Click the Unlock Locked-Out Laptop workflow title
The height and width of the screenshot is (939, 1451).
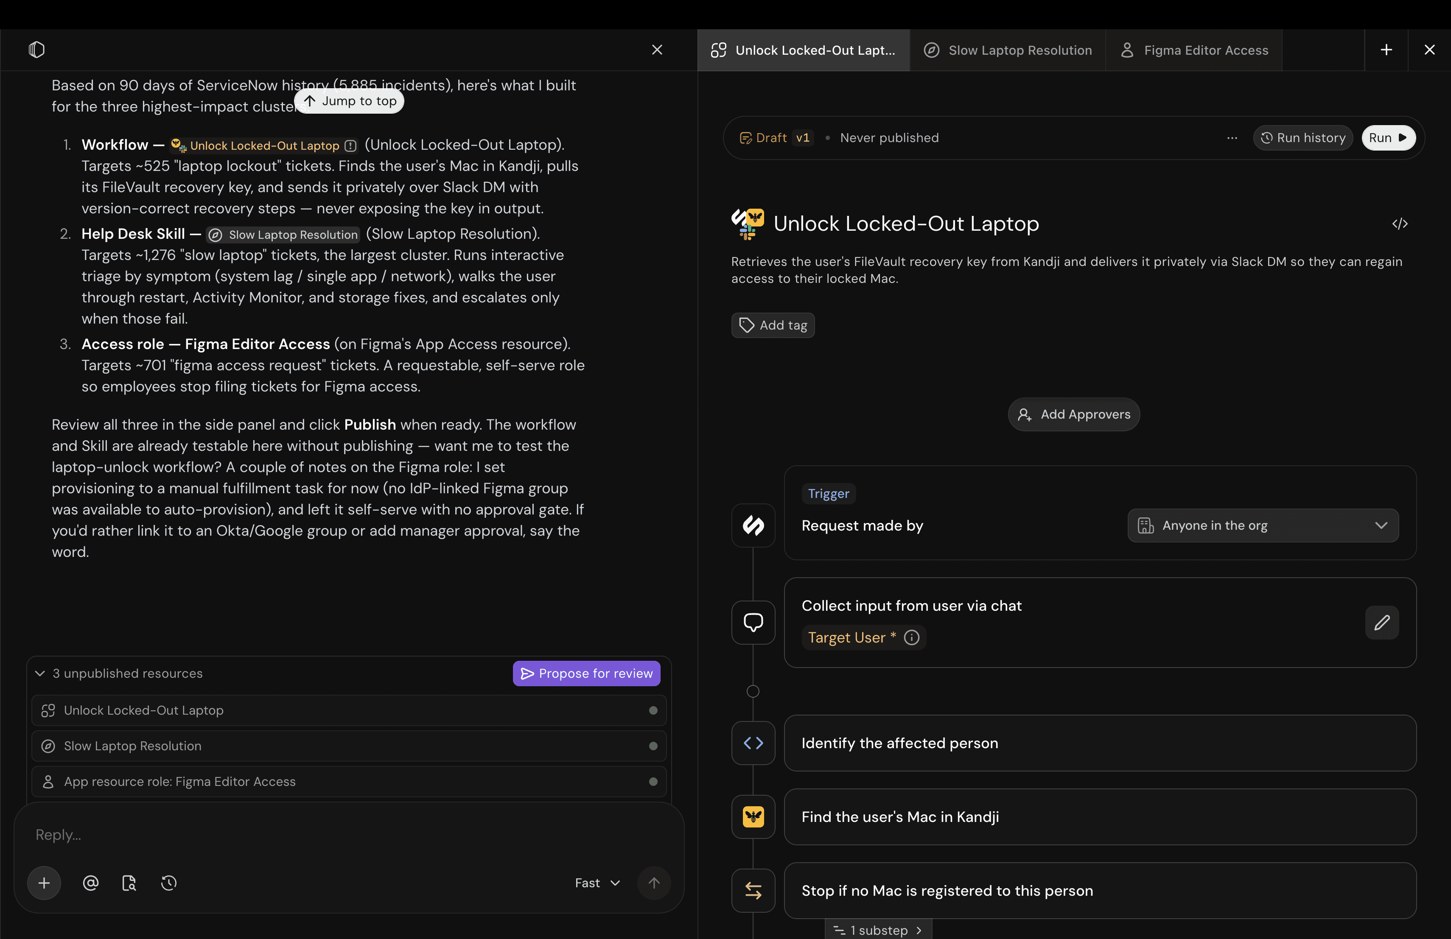[x=906, y=224]
